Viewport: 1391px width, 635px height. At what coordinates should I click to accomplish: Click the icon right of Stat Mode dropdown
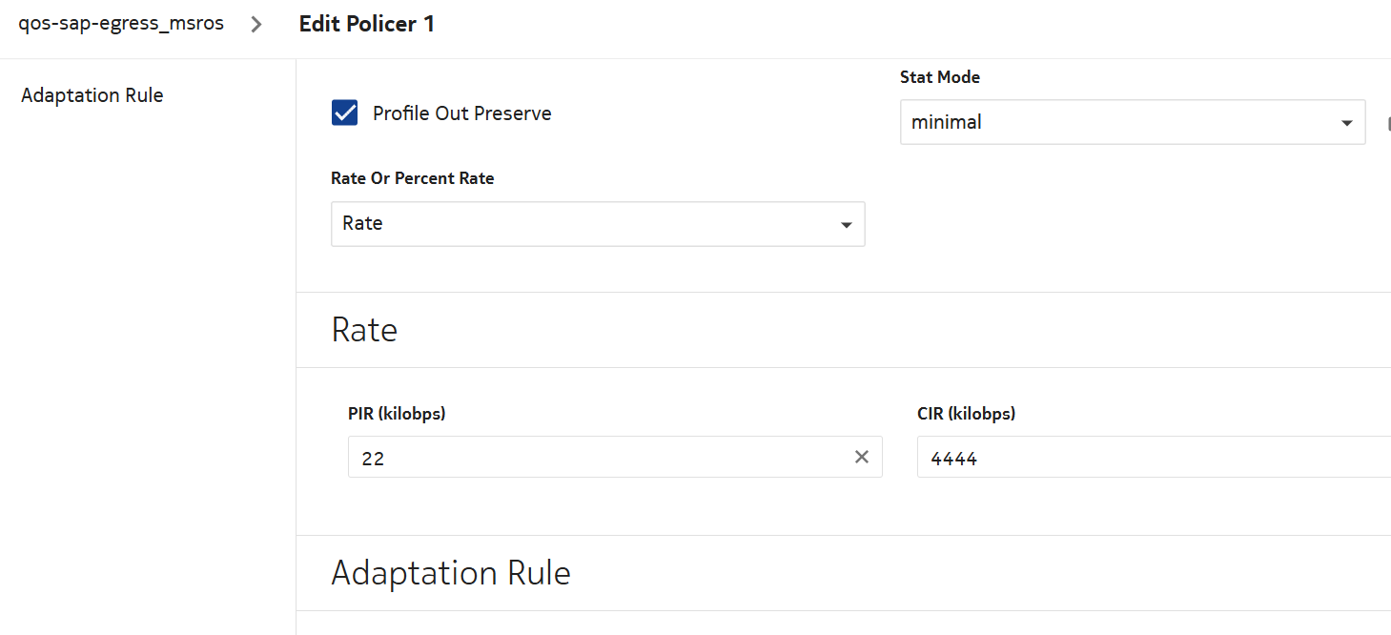coord(1385,123)
